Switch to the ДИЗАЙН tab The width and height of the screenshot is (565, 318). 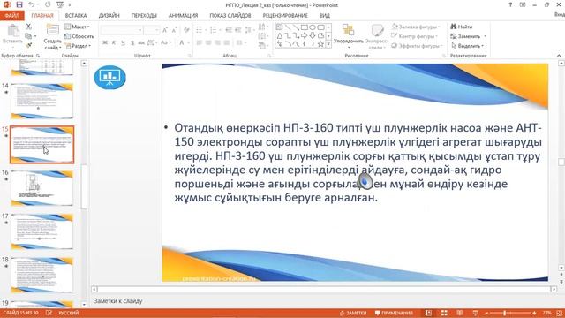[109, 16]
